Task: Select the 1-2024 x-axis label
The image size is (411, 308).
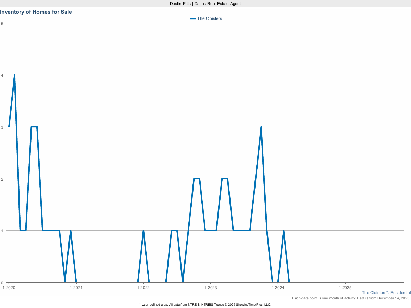Action: click(x=278, y=288)
